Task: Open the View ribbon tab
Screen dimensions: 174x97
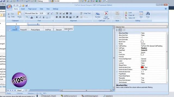Action: point(48,9)
